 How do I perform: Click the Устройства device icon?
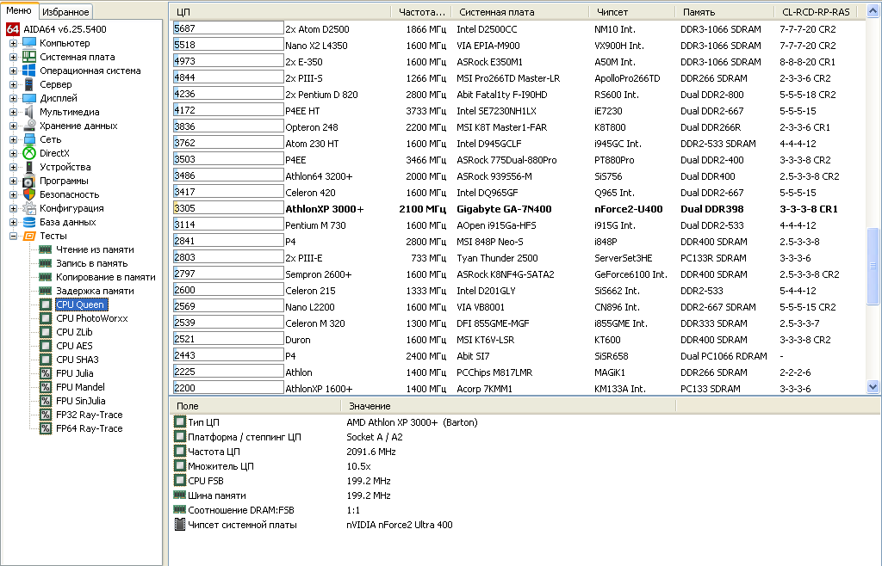point(29,167)
